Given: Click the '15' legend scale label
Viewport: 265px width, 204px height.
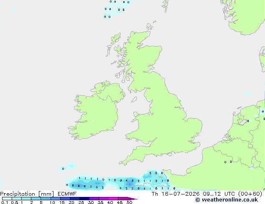Looking at the screenshot, I should [62, 202].
